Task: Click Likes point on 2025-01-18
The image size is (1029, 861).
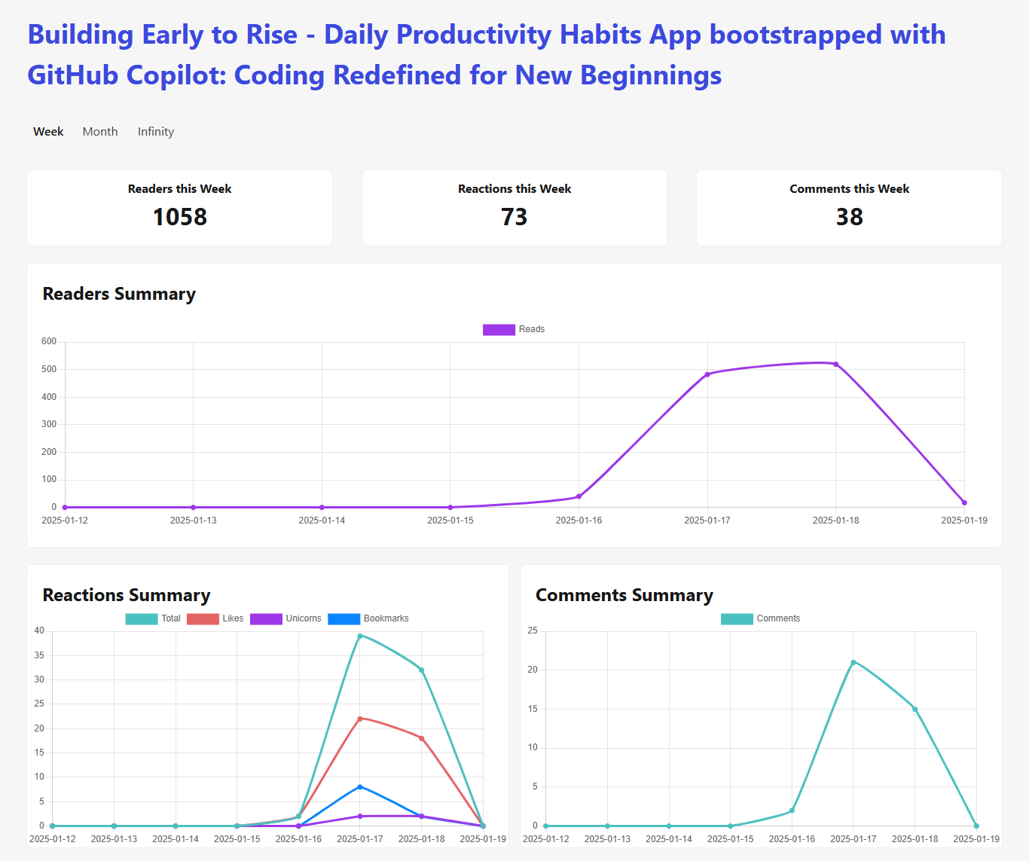Action: coord(421,738)
